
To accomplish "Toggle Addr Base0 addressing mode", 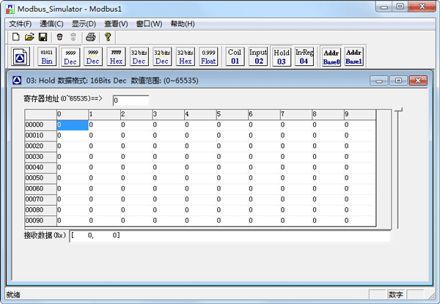I will pyautogui.click(x=331, y=56).
